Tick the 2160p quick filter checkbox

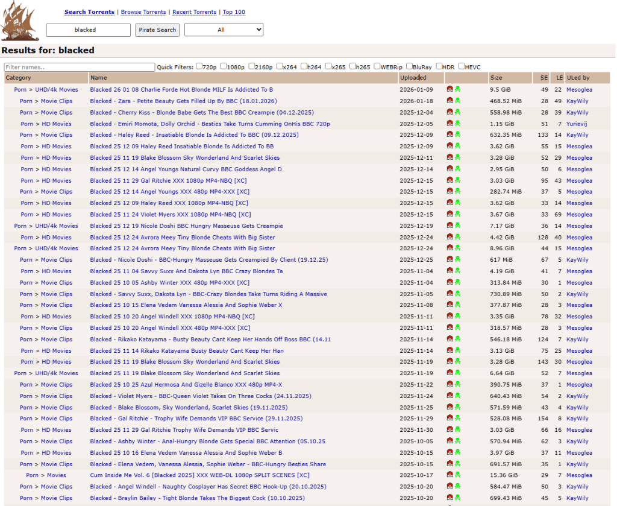pyautogui.click(x=251, y=66)
